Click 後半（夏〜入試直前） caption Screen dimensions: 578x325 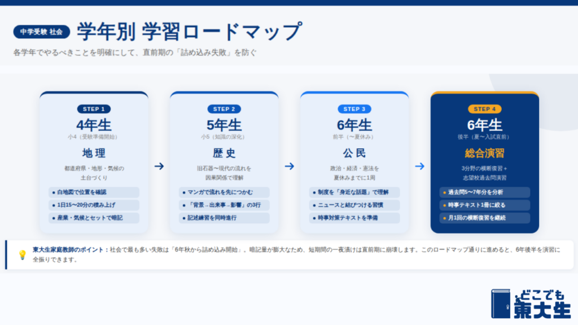click(485, 137)
